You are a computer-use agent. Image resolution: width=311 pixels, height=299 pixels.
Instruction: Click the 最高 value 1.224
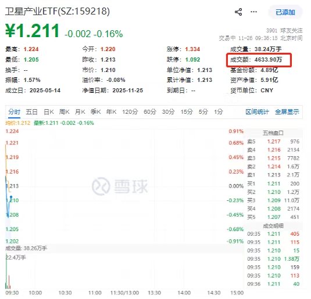pos(31,49)
